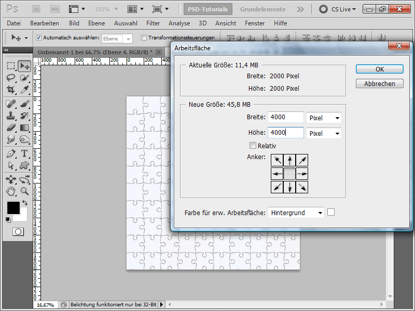
Task: Switch to PSD-Tutorials workspace
Action: tap(208, 9)
